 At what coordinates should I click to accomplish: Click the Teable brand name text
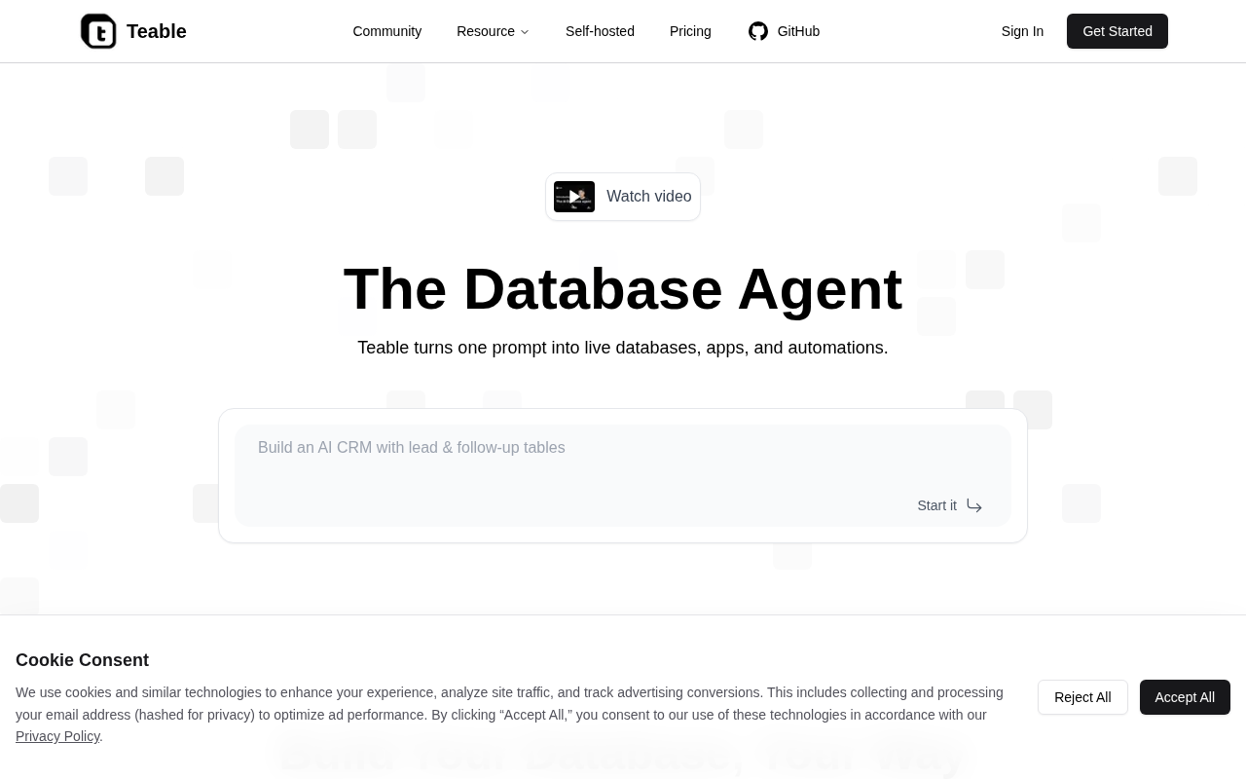[156, 31]
